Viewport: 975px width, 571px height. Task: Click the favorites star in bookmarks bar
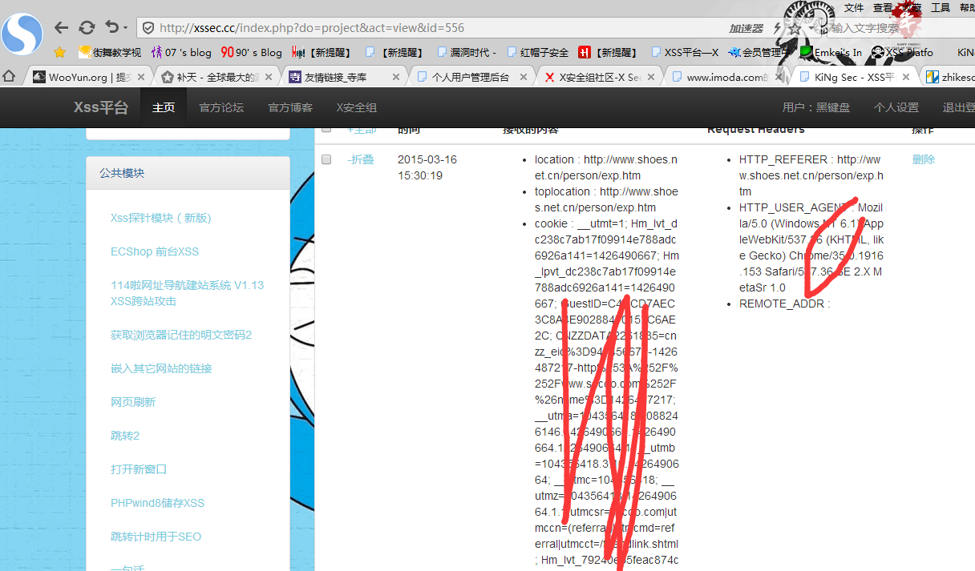(x=59, y=52)
